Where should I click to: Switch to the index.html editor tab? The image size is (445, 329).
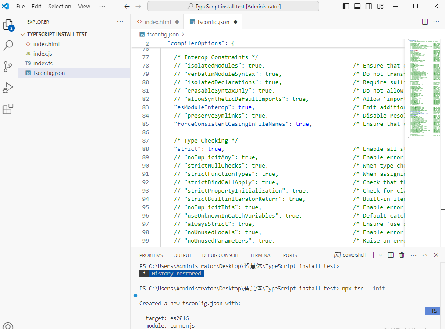pyautogui.click(x=157, y=22)
